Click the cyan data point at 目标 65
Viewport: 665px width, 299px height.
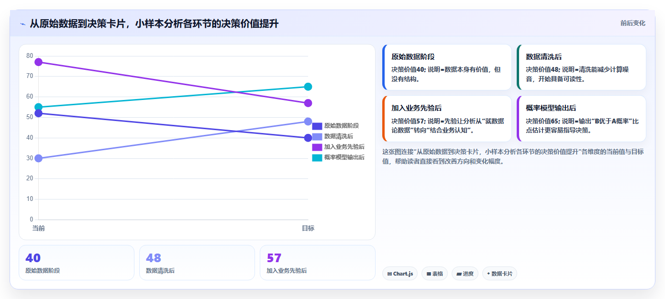pyautogui.click(x=308, y=87)
